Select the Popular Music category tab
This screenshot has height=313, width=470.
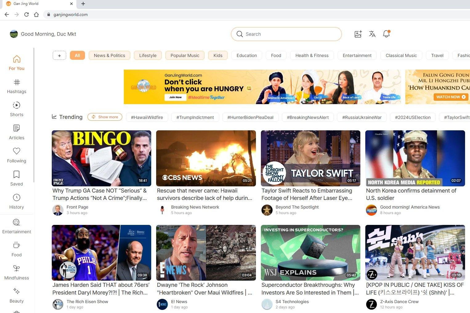(185, 55)
